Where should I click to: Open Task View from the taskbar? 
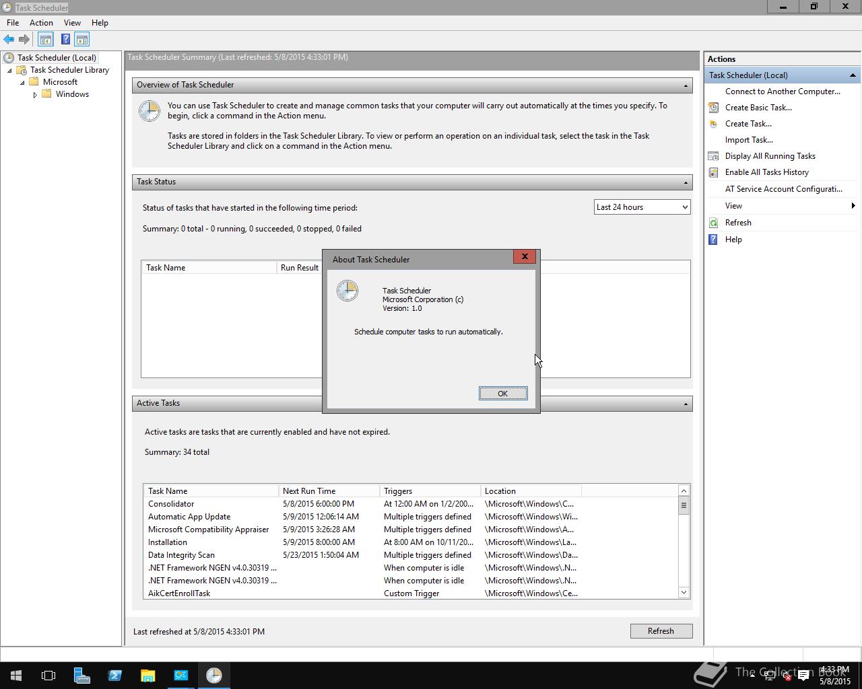[48, 676]
